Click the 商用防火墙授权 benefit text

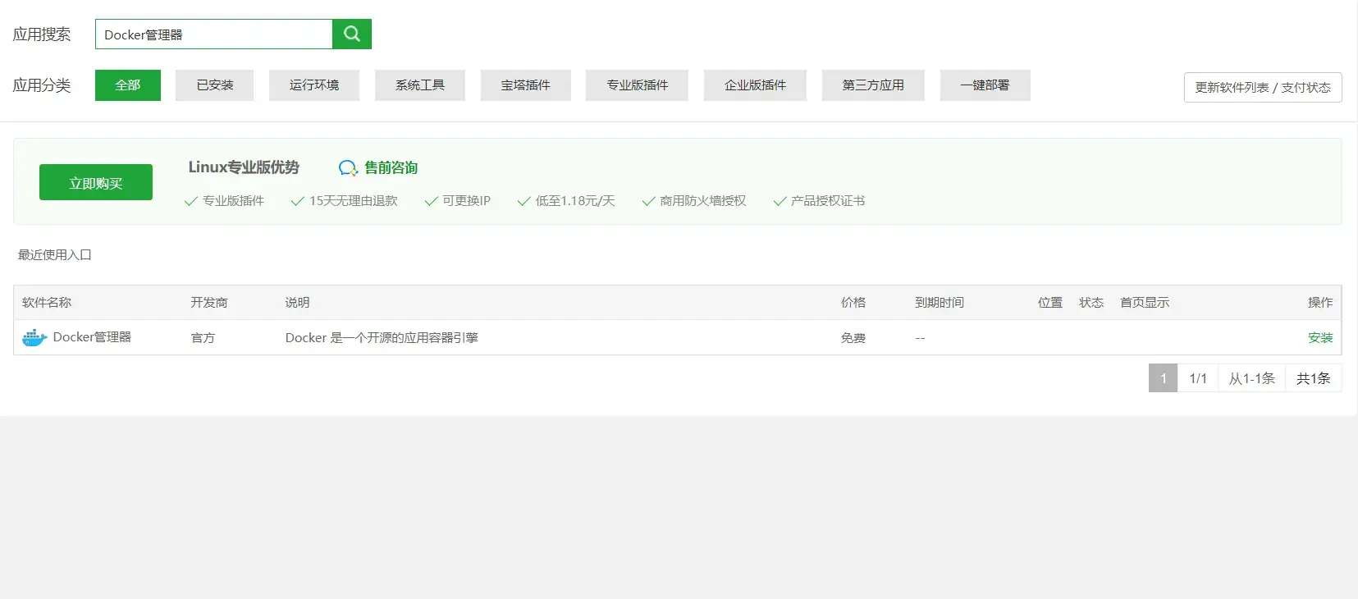point(703,201)
